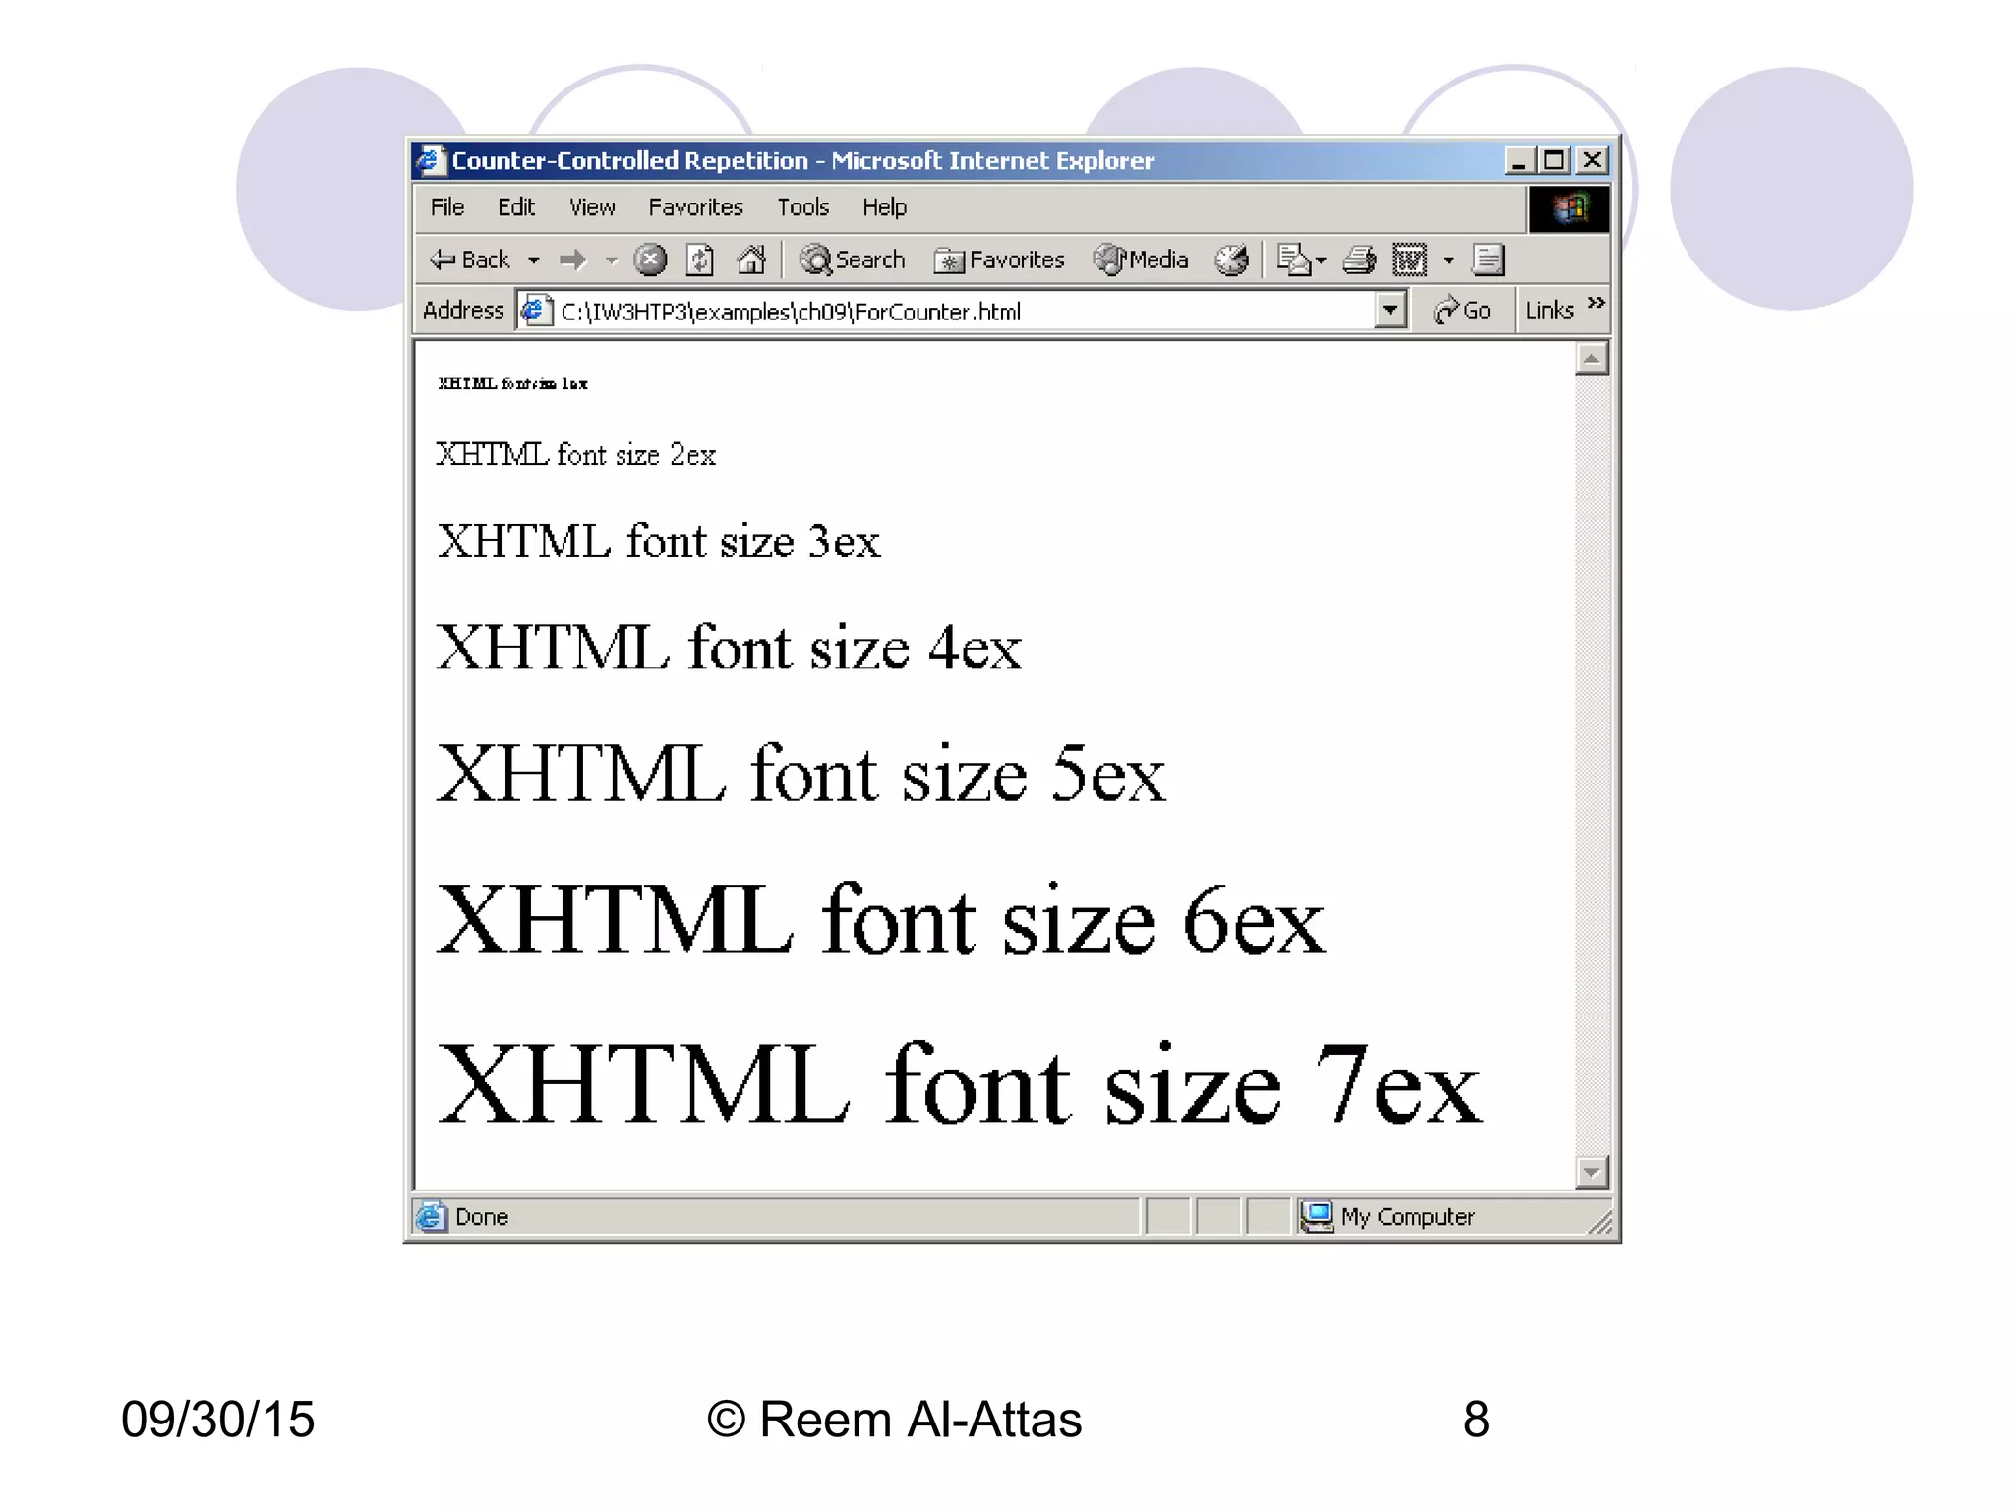Open the Tools menu
This screenshot has height=1510, width=2014.
click(802, 207)
